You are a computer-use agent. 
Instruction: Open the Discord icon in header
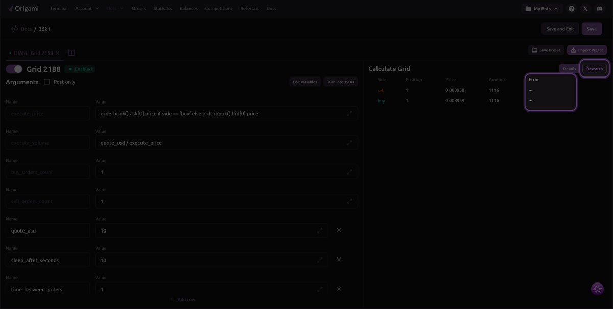600,9
